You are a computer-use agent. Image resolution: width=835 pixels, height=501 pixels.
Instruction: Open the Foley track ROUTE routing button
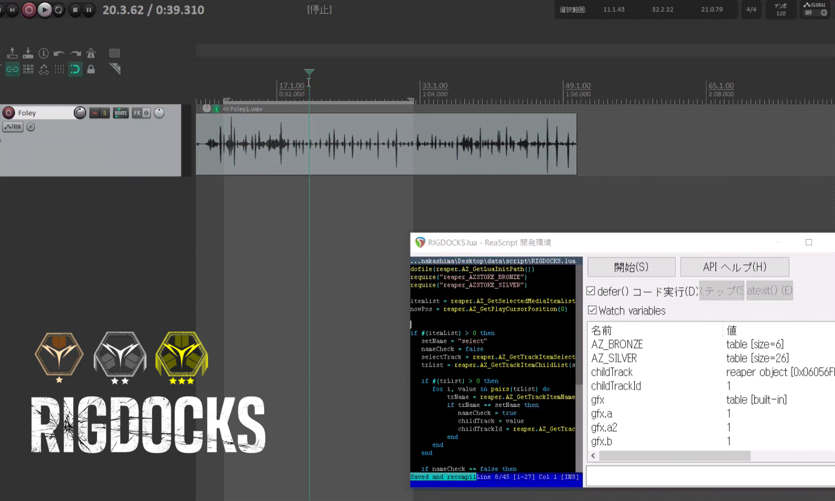click(x=121, y=113)
